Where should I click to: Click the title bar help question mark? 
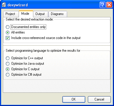pos(103,5)
